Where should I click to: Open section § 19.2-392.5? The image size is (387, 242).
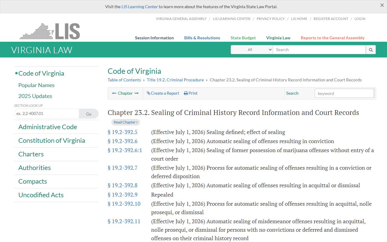coord(122,132)
